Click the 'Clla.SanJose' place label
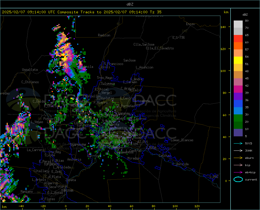The width and height of the screenshot is (260, 210). 144,44
